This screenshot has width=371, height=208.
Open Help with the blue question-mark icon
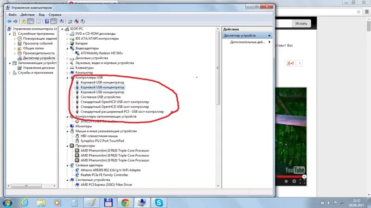click(x=47, y=21)
